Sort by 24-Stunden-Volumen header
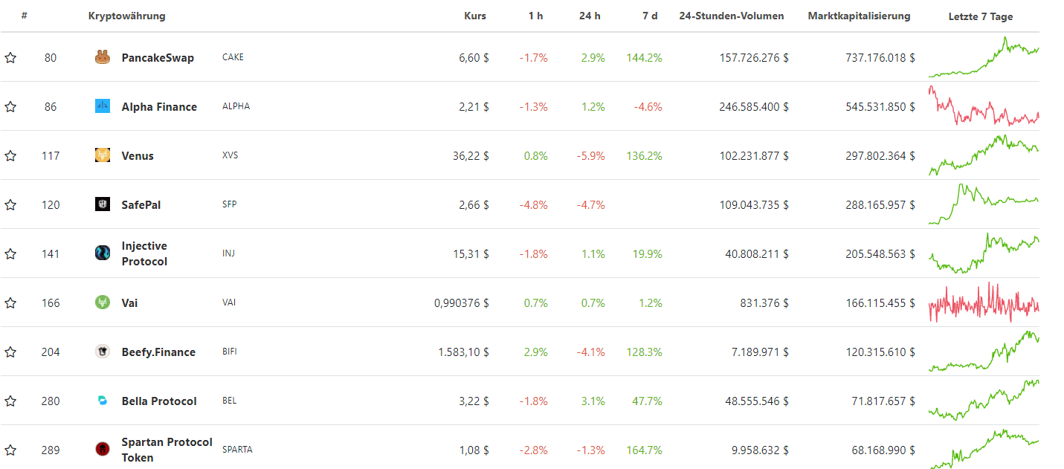 click(x=732, y=16)
